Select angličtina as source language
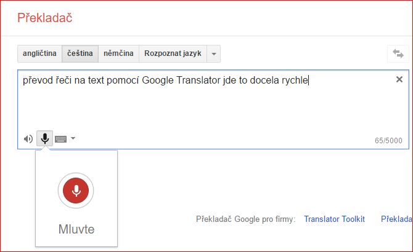Image resolution: width=413 pixels, height=252 pixels. (39, 53)
